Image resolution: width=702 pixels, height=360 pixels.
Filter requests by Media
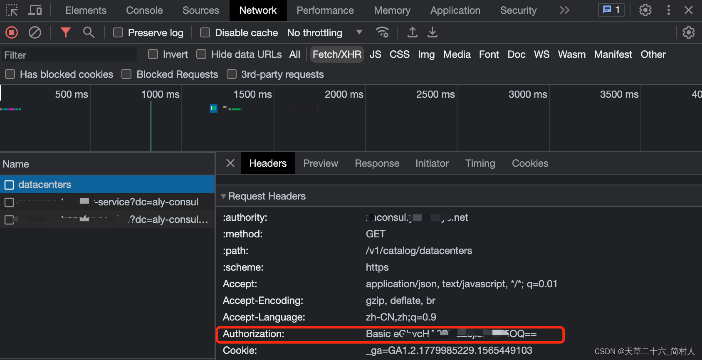pyautogui.click(x=457, y=54)
